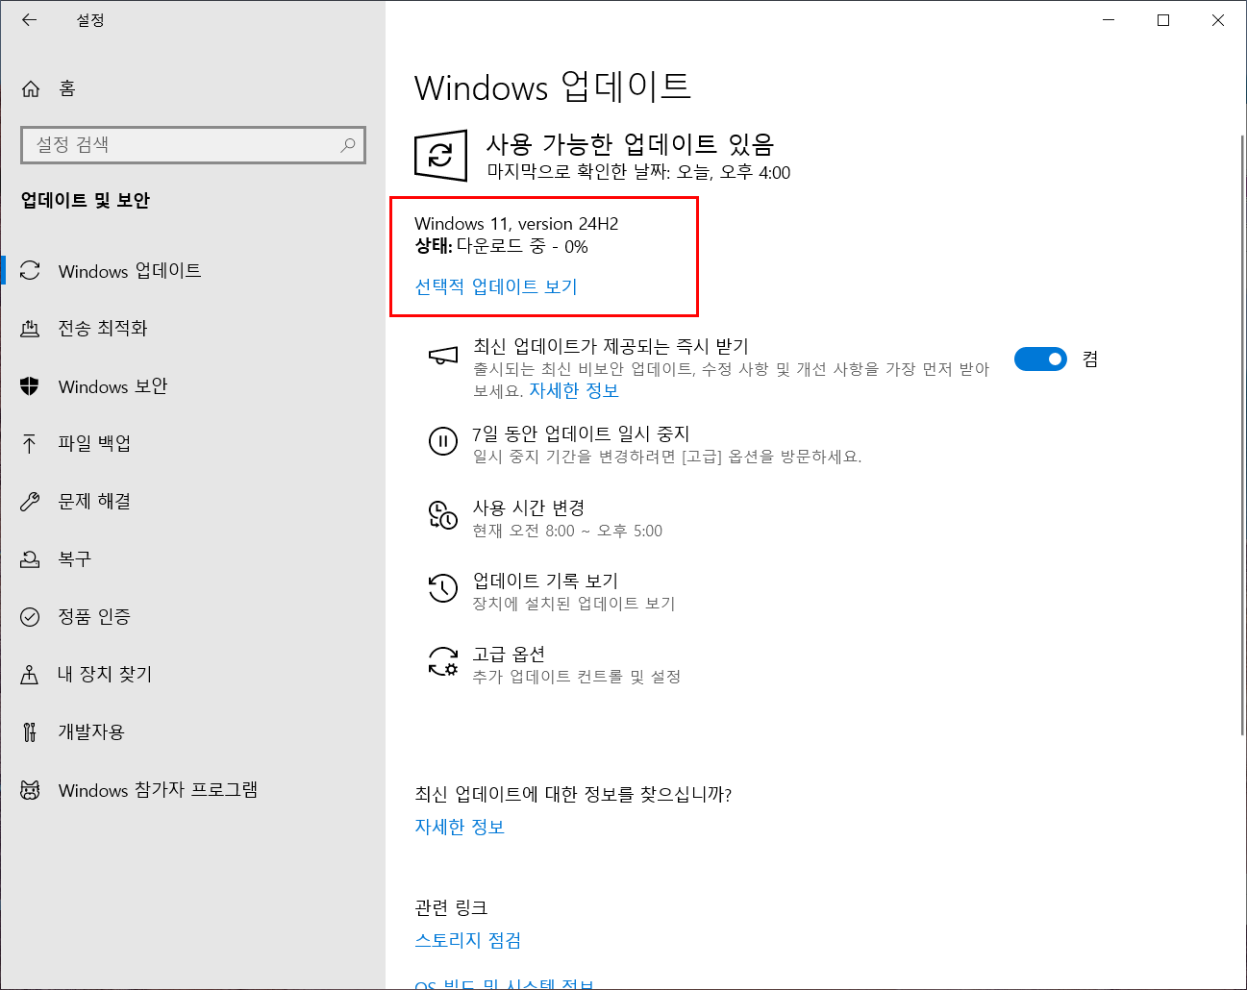This screenshot has height=990, width=1247.
Task: Click the 사용 시간 변경 clock icon
Action: click(442, 515)
